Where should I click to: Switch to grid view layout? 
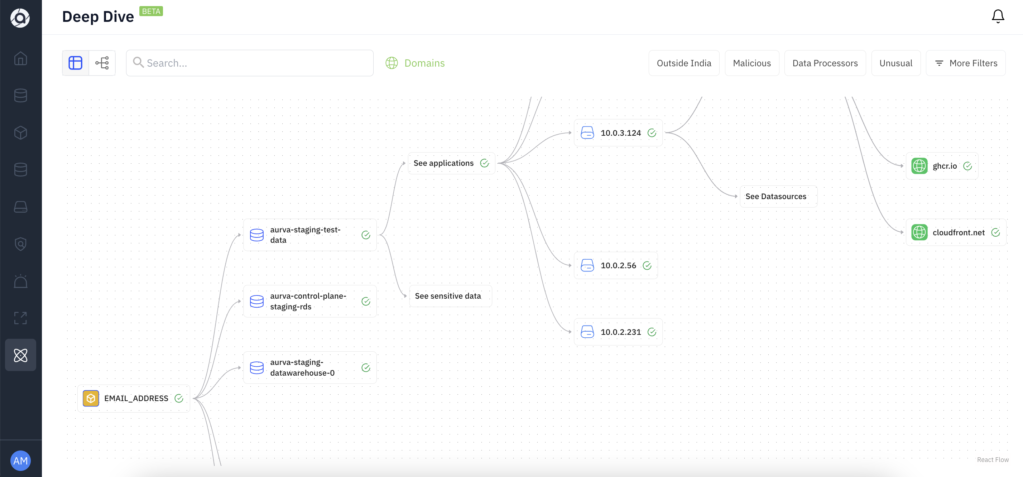[75, 62]
